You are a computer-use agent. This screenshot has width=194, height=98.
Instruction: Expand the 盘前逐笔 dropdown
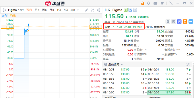122,64
